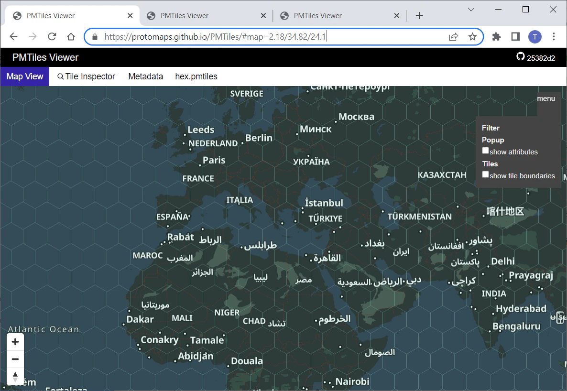Viewport: 567px width, 391px height.
Task: Go to the browser home page
Action: (x=71, y=36)
